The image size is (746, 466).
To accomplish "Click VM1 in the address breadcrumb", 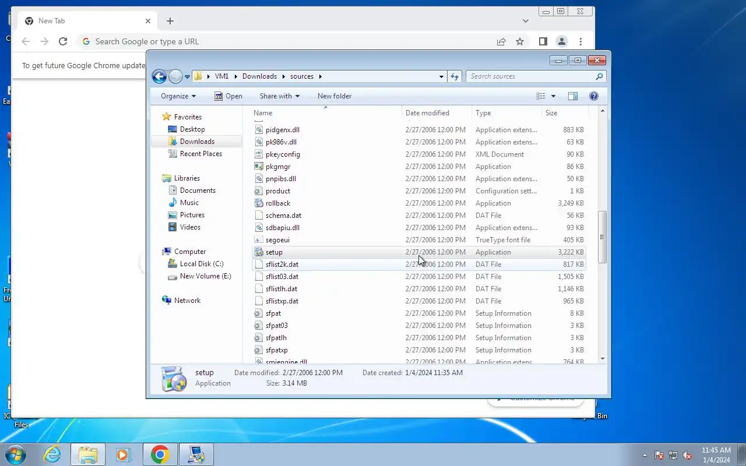I will click(x=221, y=76).
